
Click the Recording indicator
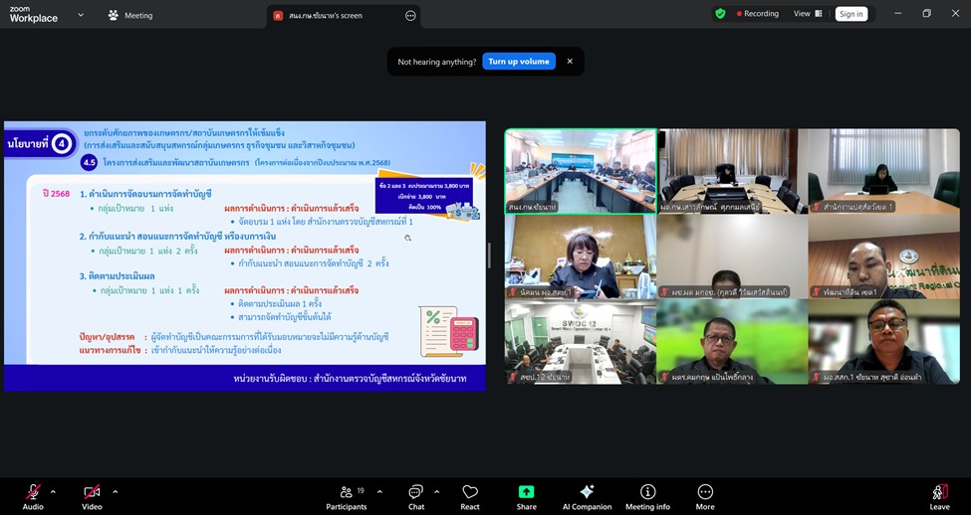pos(757,14)
